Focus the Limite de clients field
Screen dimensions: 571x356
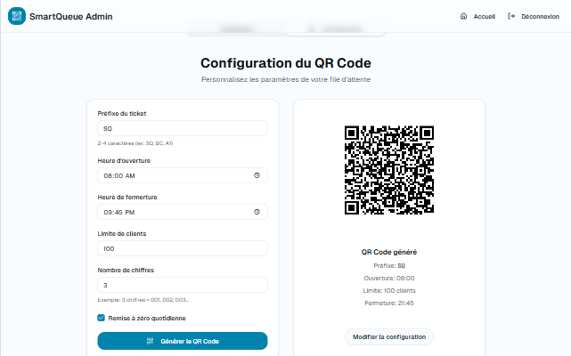(x=182, y=248)
